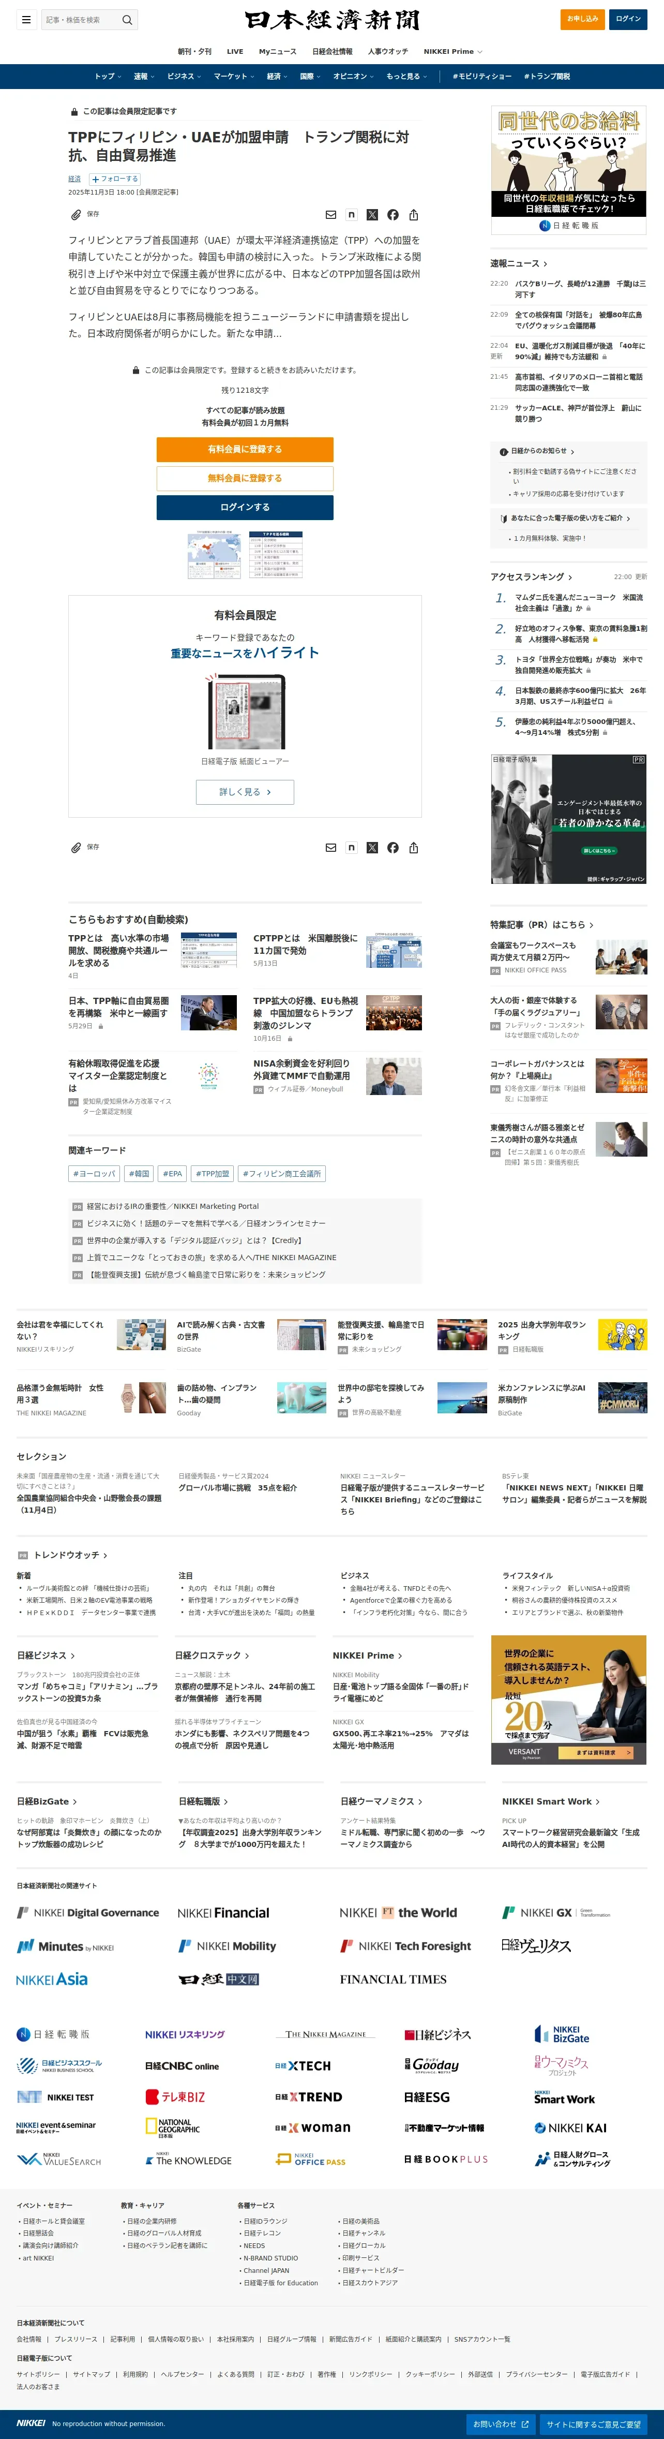
Task: Click the orange お申し込み button
Action: pyautogui.click(x=583, y=19)
